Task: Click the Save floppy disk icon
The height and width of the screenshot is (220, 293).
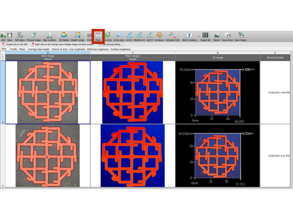Action: 10,37
